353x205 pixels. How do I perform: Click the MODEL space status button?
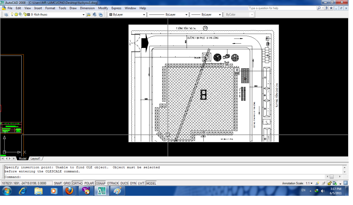point(151,183)
